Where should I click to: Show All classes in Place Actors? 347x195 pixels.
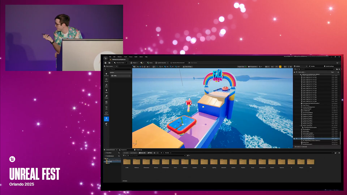pos(106,124)
